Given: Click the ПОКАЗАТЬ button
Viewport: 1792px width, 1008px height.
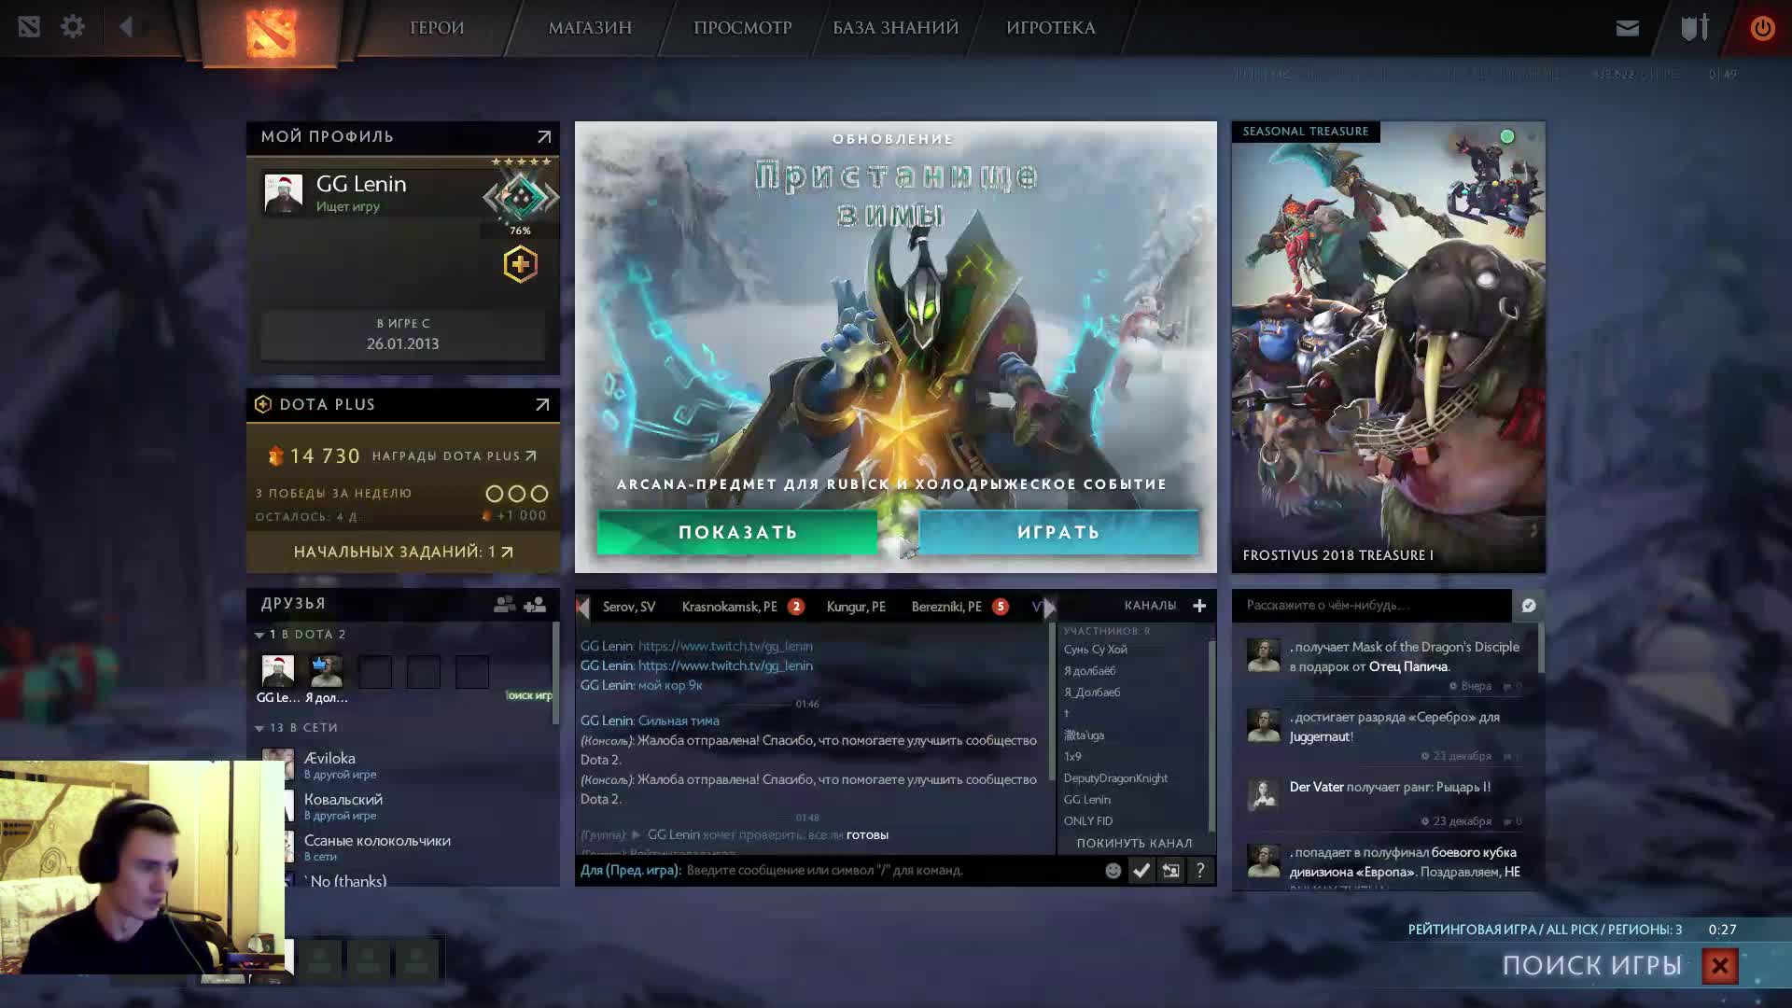Looking at the screenshot, I should 737,532.
